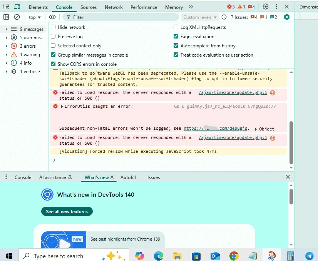Screen dimensions: 318x261
Task: Switch to the Network tab
Action: pyautogui.click(x=114, y=7)
